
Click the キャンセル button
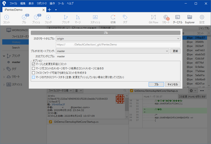tap(173, 84)
